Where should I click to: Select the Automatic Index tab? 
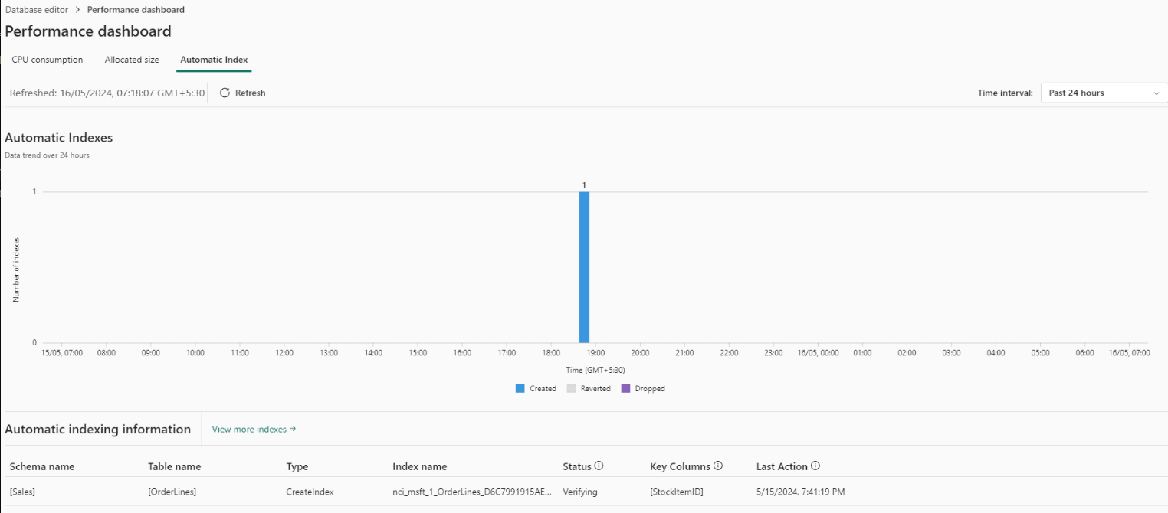tap(214, 60)
